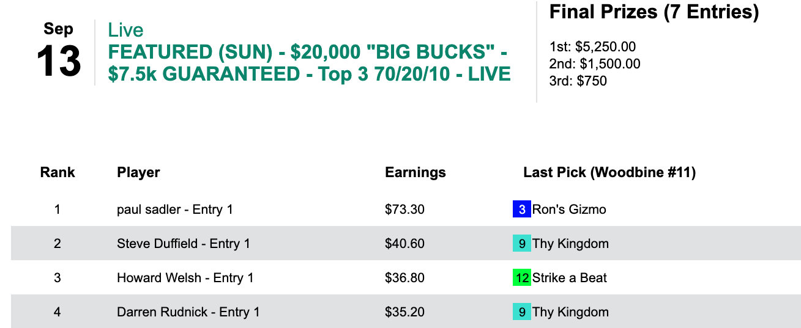Sort by the Player column header

[x=138, y=172]
